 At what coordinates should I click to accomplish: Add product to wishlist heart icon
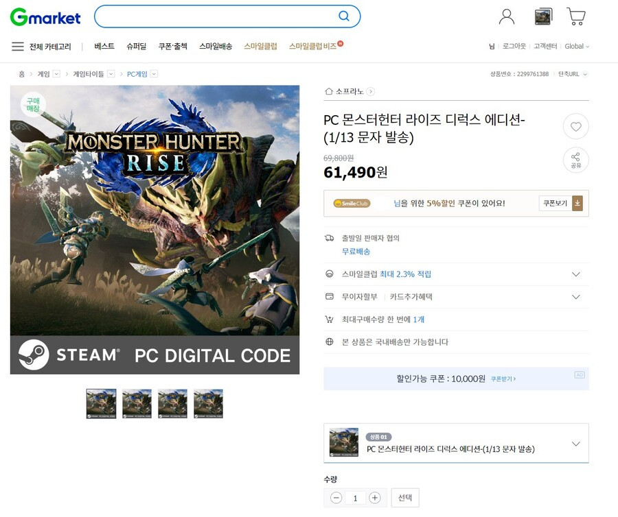[576, 127]
